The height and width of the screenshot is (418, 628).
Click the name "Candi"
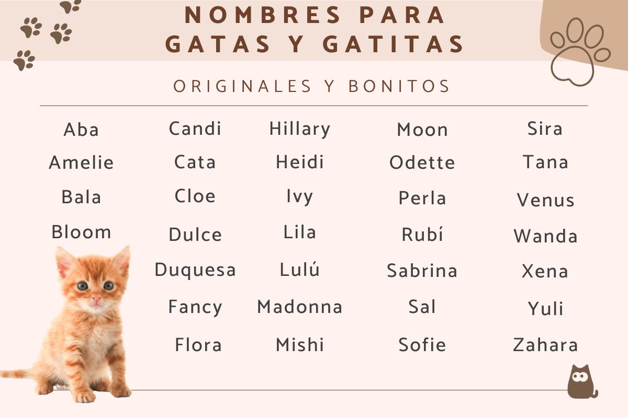click(195, 129)
